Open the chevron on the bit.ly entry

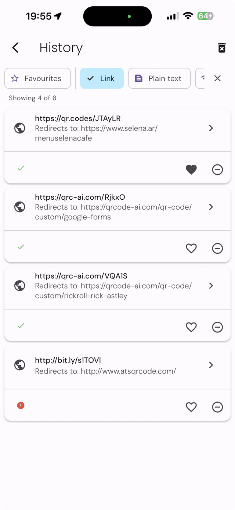pos(211,365)
